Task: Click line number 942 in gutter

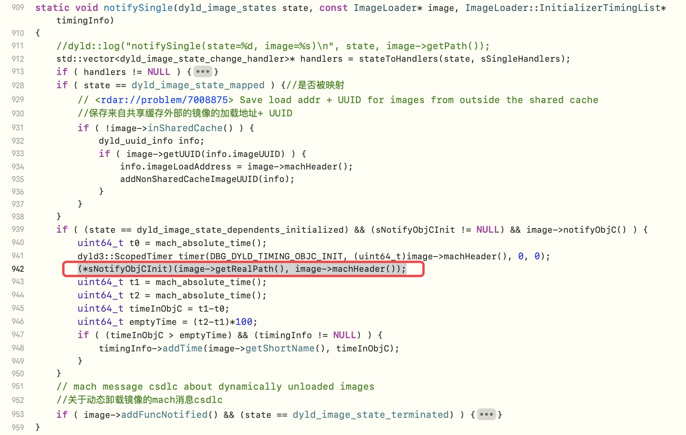Action: (18, 269)
